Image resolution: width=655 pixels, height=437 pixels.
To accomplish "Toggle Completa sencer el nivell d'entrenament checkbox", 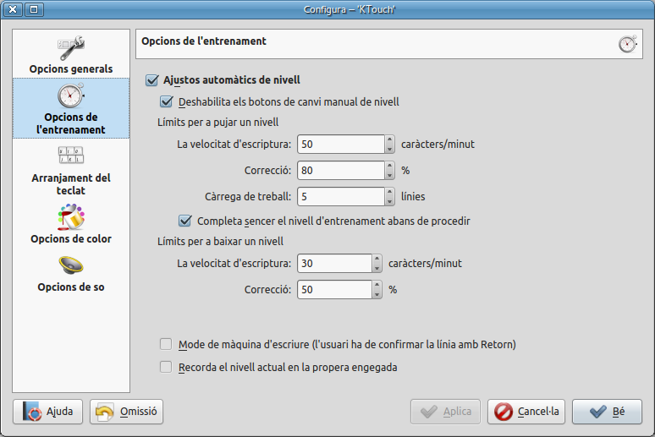I will (184, 221).
